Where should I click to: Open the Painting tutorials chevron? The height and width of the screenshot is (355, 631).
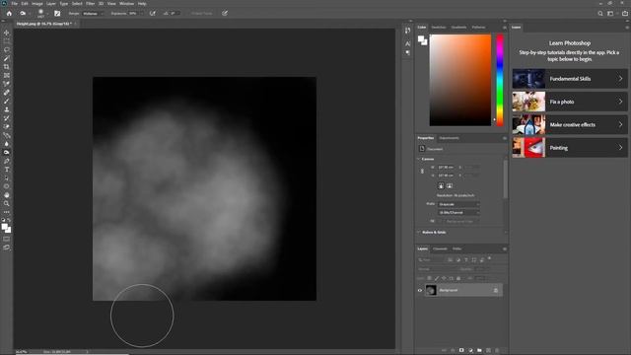620,148
